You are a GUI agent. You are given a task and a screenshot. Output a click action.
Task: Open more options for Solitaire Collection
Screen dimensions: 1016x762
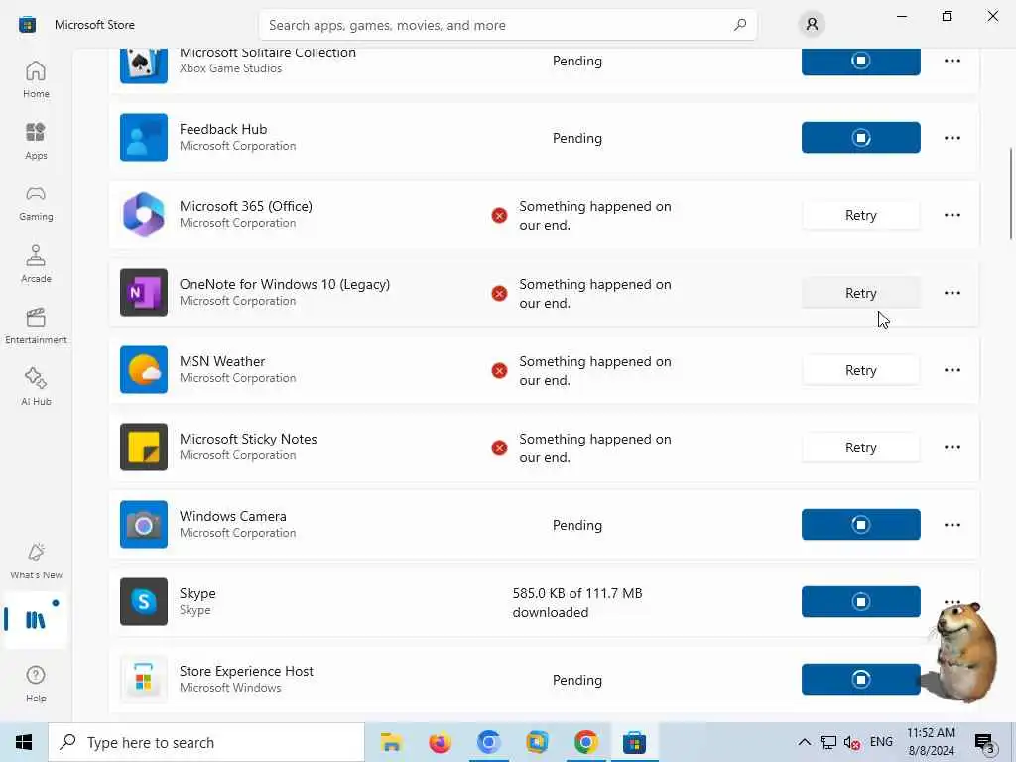point(952,61)
